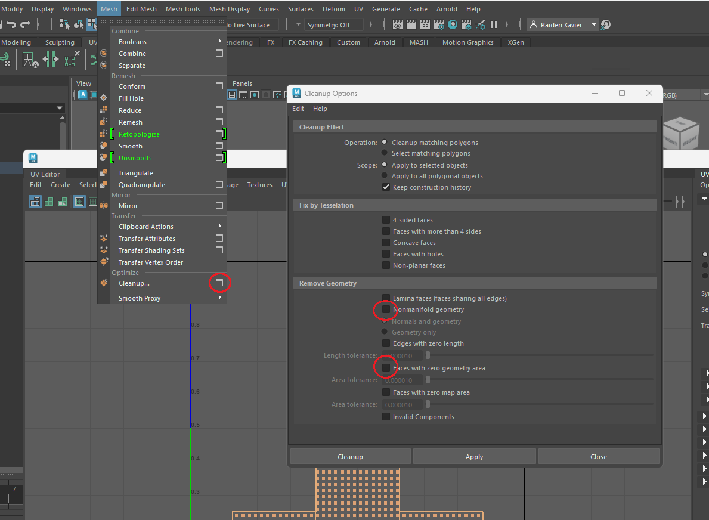The height and width of the screenshot is (520, 709).
Task: Switch to the Motion Graphics shelf tab
Action: 468,42
